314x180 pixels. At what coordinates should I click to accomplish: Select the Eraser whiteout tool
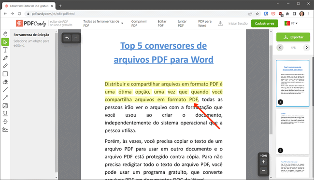coord(5,82)
